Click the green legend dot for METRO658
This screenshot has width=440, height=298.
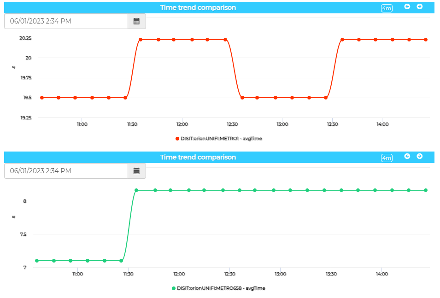pos(174,288)
